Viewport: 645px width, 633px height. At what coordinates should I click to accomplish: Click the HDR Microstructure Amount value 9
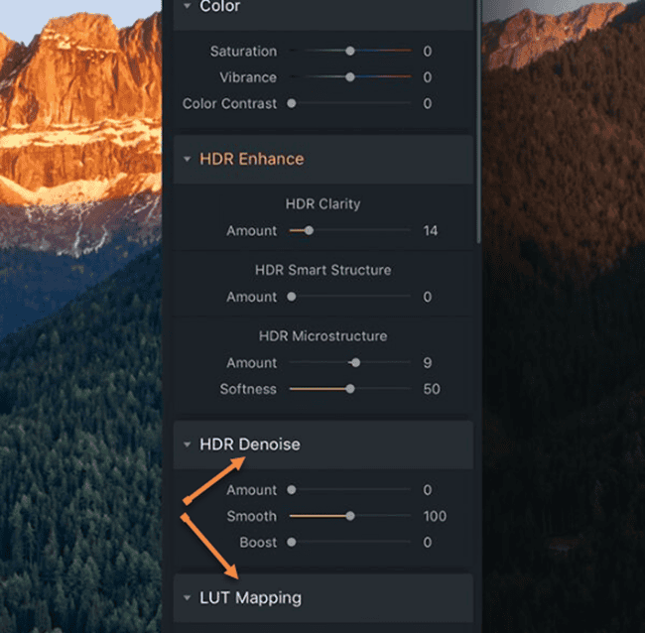coord(428,363)
